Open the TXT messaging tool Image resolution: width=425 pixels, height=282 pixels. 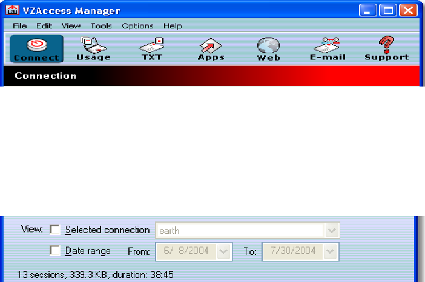click(x=152, y=49)
